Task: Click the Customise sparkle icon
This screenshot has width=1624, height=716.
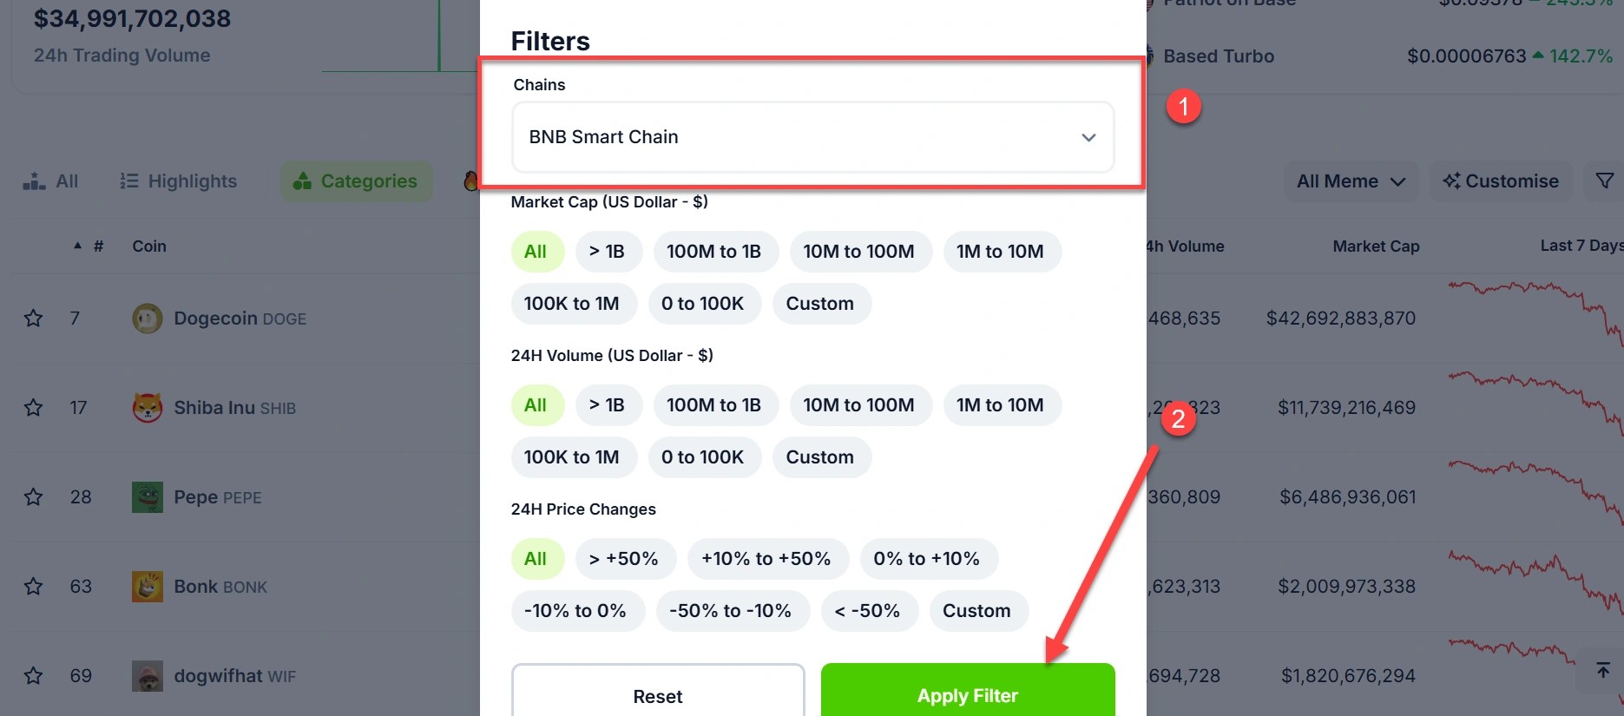Action: pyautogui.click(x=1451, y=181)
